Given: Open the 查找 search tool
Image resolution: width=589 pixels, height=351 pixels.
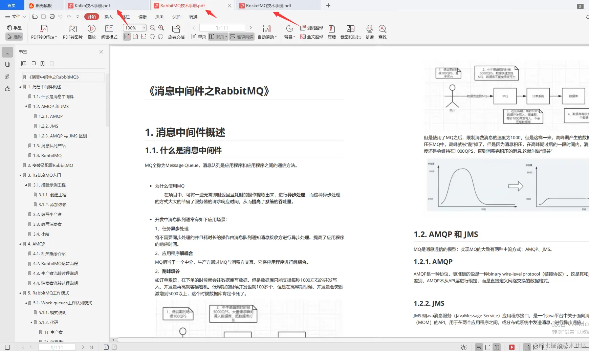Looking at the screenshot, I should [383, 32].
